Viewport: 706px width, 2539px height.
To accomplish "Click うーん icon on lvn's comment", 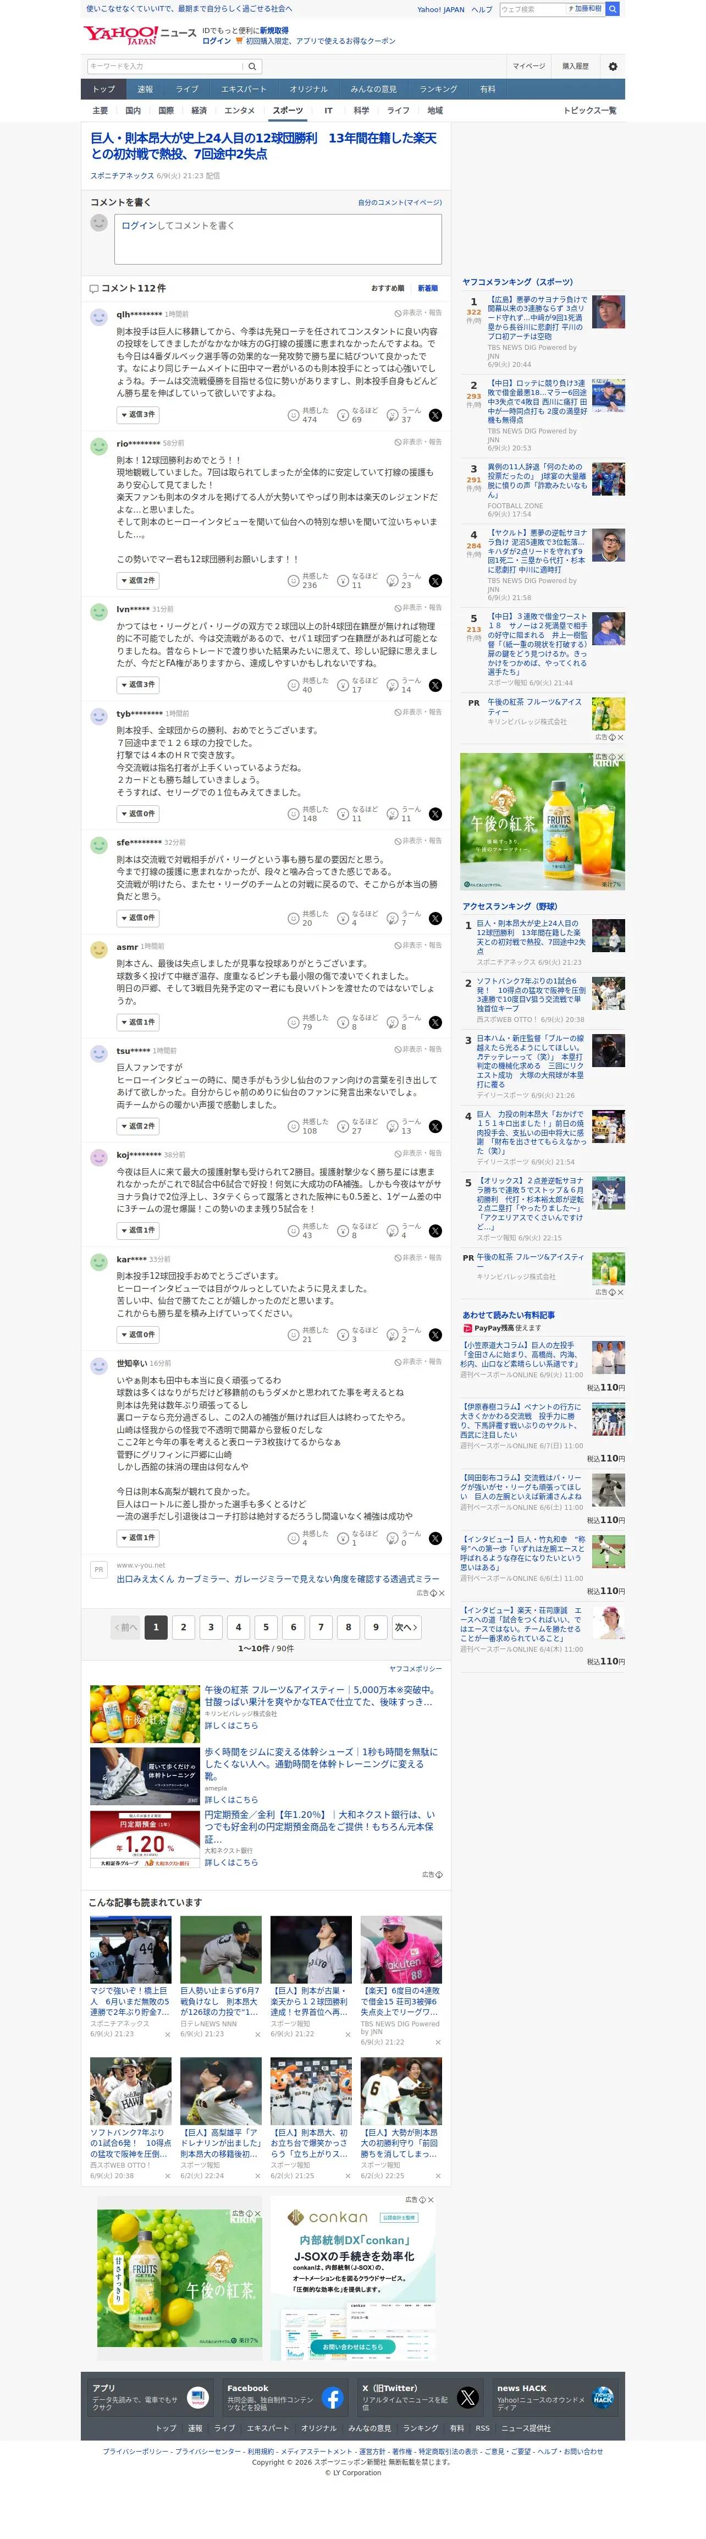I will pos(392,685).
